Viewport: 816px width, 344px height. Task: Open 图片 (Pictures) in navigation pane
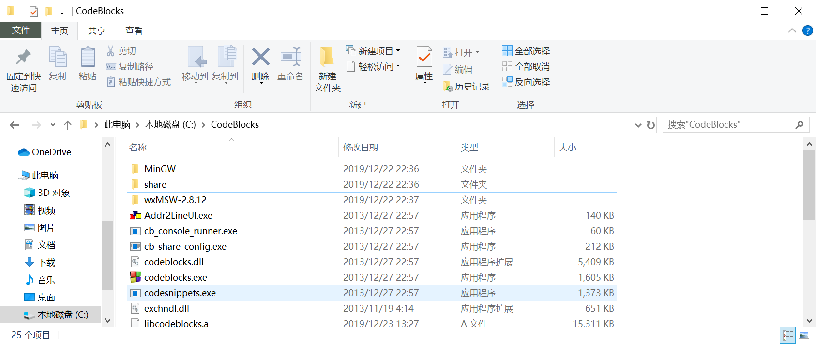tap(40, 227)
